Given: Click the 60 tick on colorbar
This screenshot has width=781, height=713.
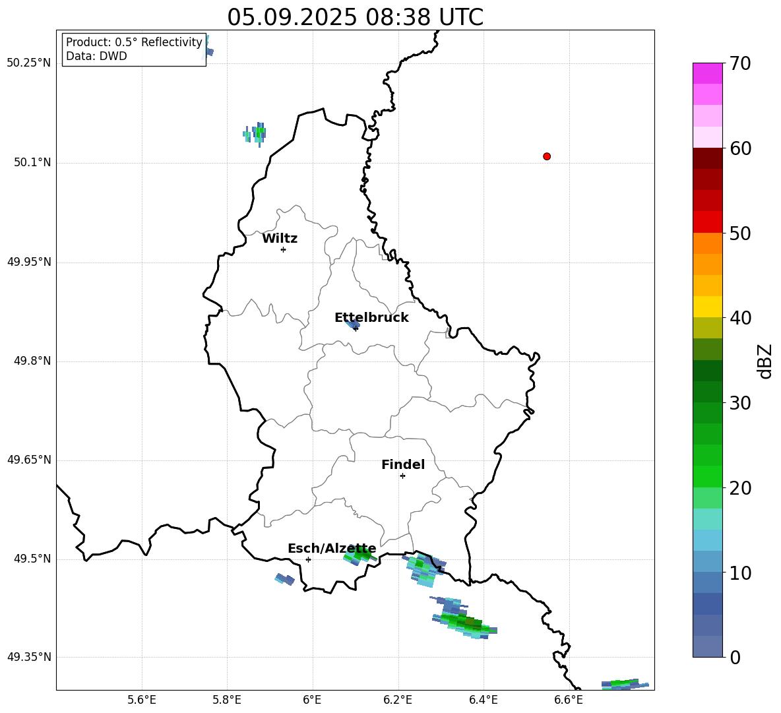Looking at the screenshot, I should (x=740, y=148).
